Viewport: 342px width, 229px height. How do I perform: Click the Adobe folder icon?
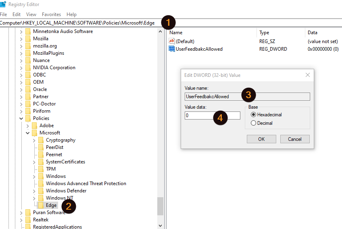click(x=34, y=126)
